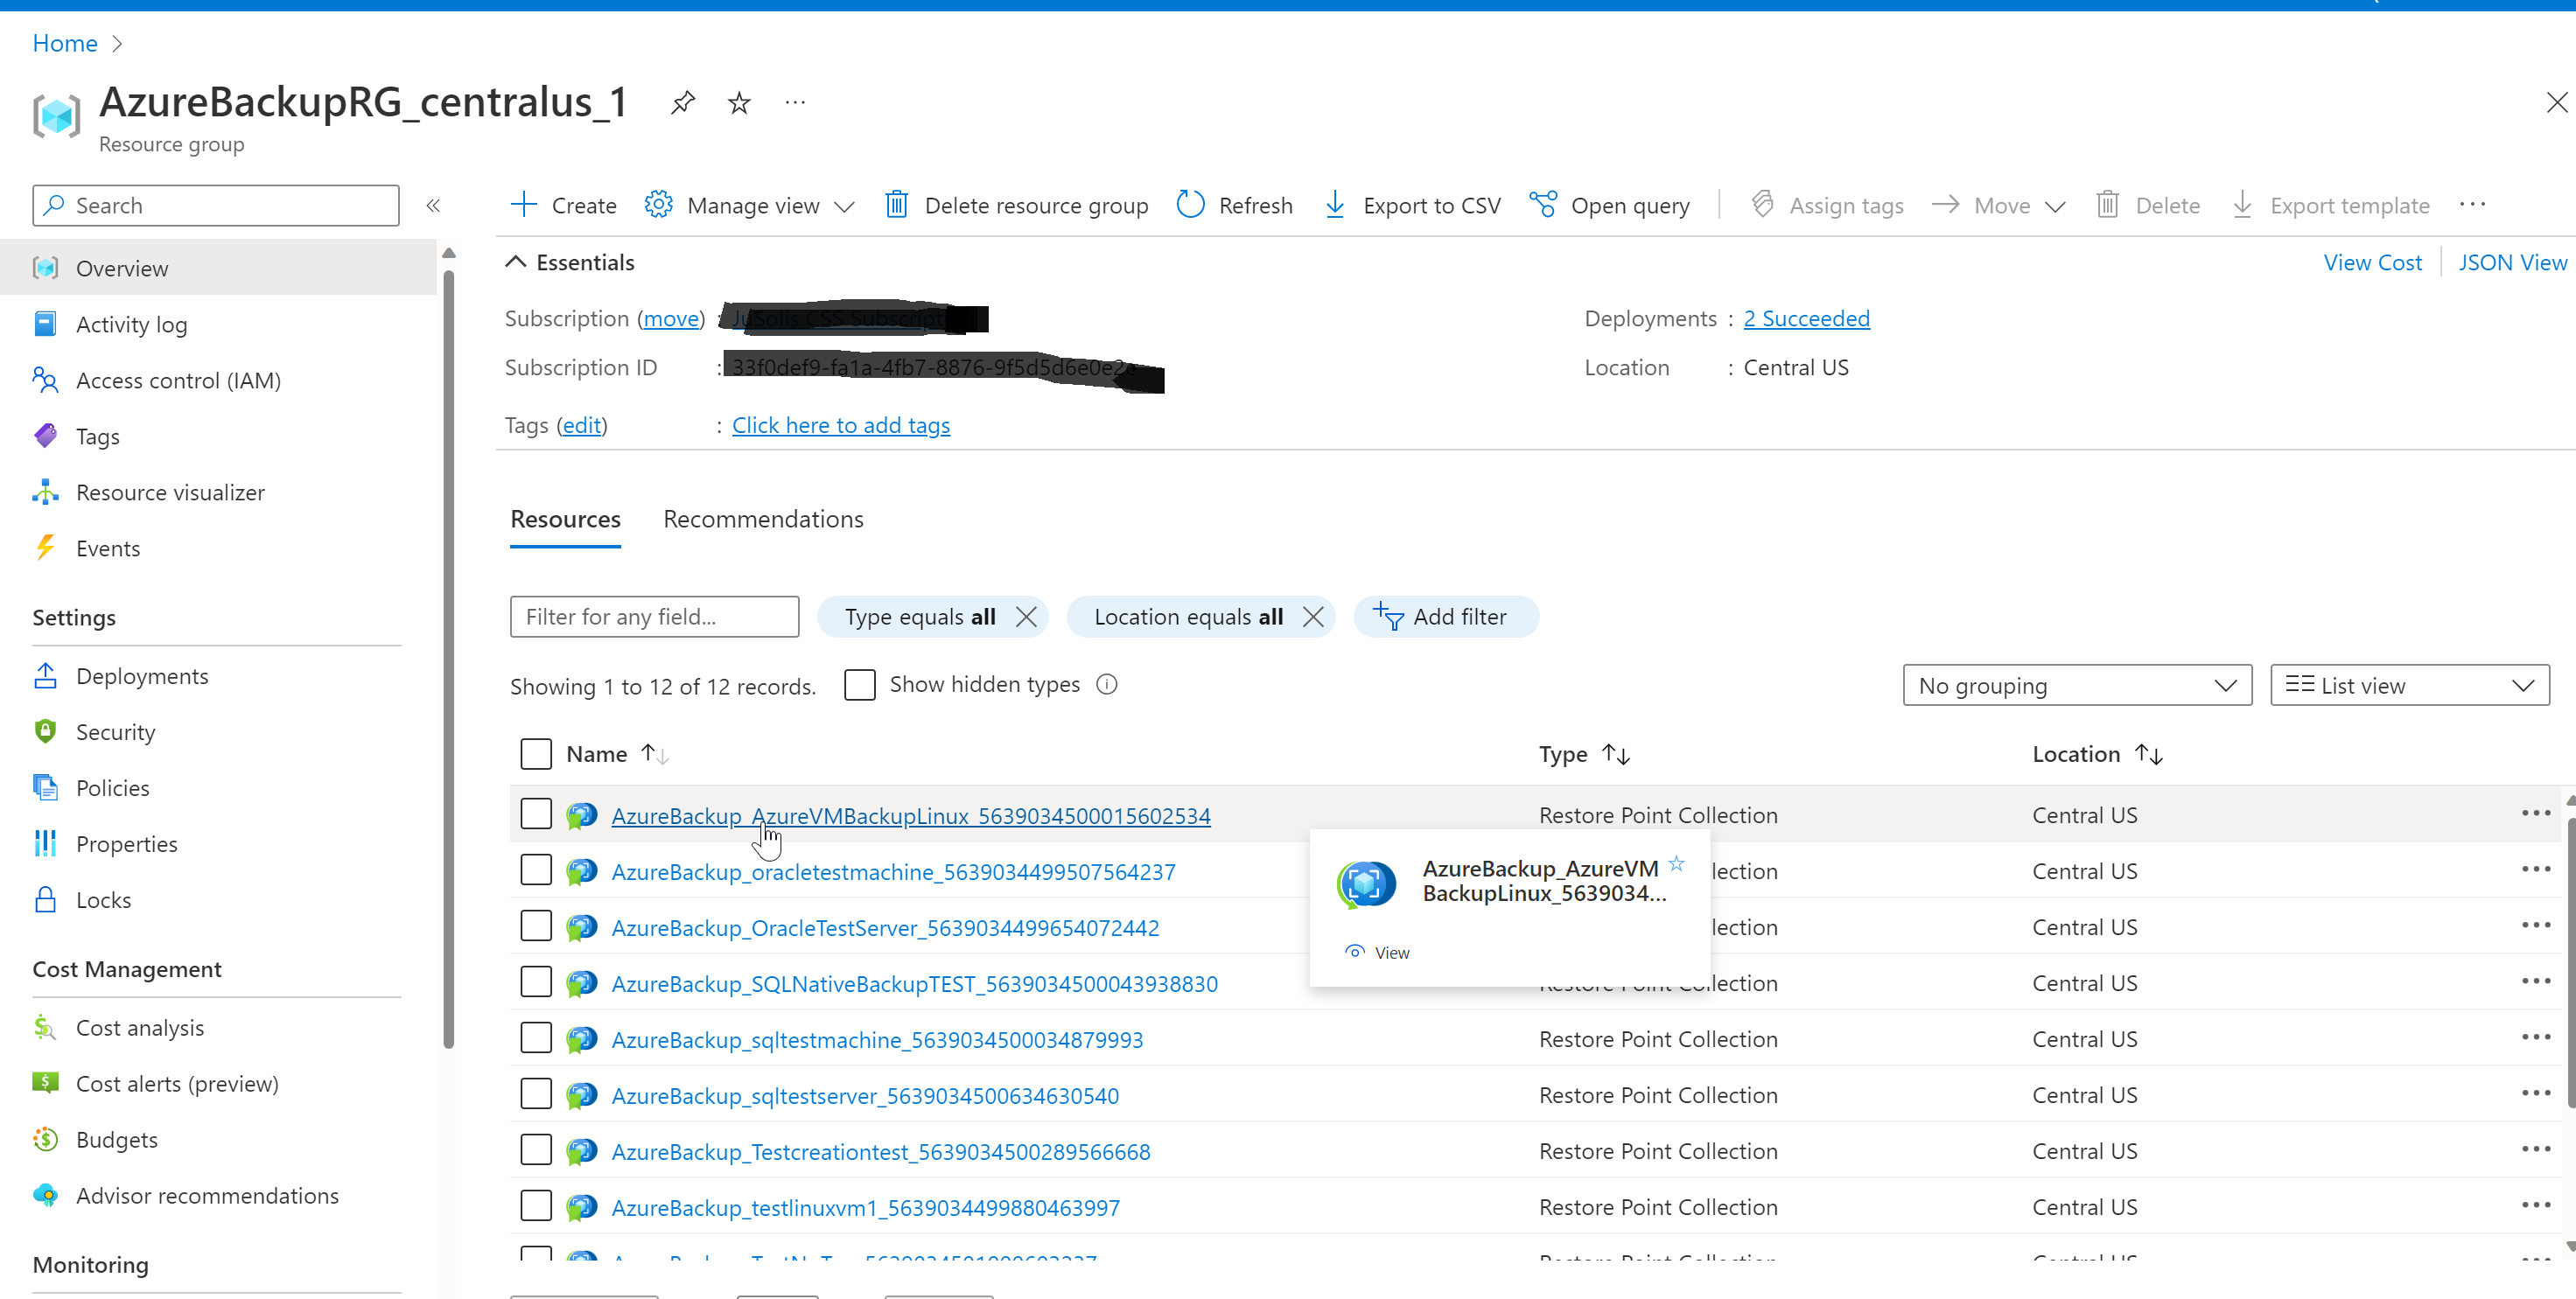This screenshot has height=1299, width=2576.
Task: Select the Resources tab
Action: [x=565, y=519]
